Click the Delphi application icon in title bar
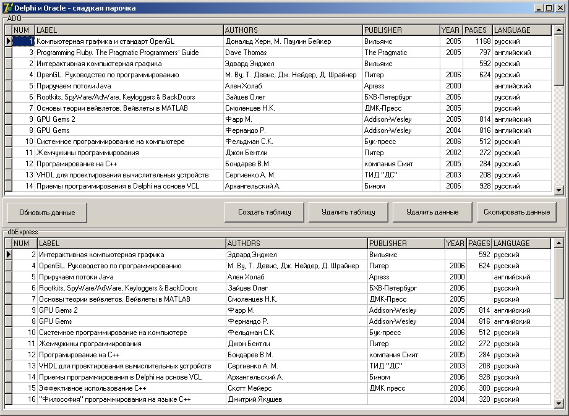Image resolution: width=569 pixels, height=416 pixels. pyautogui.click(x=8, y=7)
